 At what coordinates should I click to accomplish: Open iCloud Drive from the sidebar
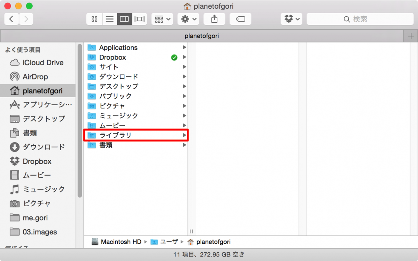[x=38, y=63]
